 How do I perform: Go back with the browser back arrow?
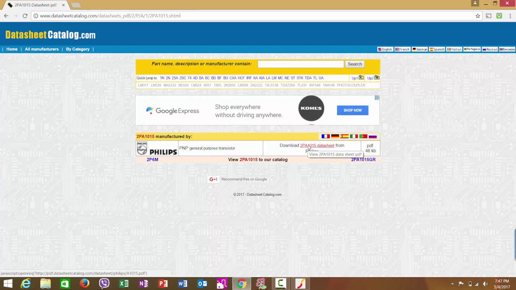(x=6, y=16)
